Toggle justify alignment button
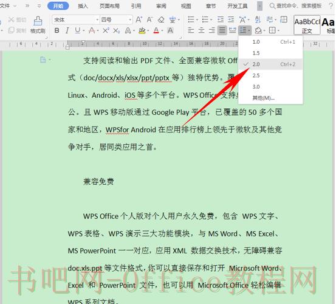Viewport: 336px width, 304px height. pyautogui.click(x=222, y=30)
